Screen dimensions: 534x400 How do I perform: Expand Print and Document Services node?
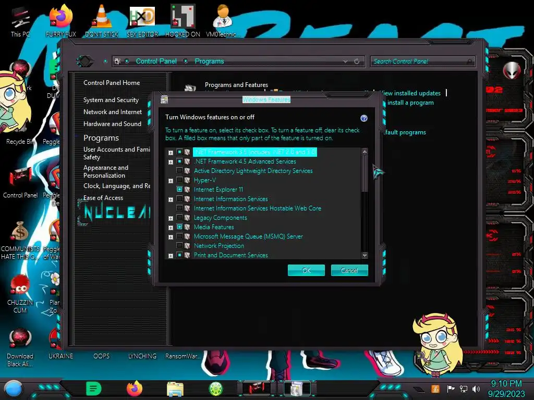[171, 256]
